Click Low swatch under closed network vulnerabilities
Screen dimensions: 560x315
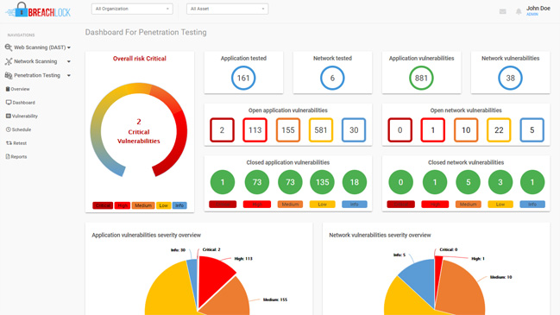500,205
